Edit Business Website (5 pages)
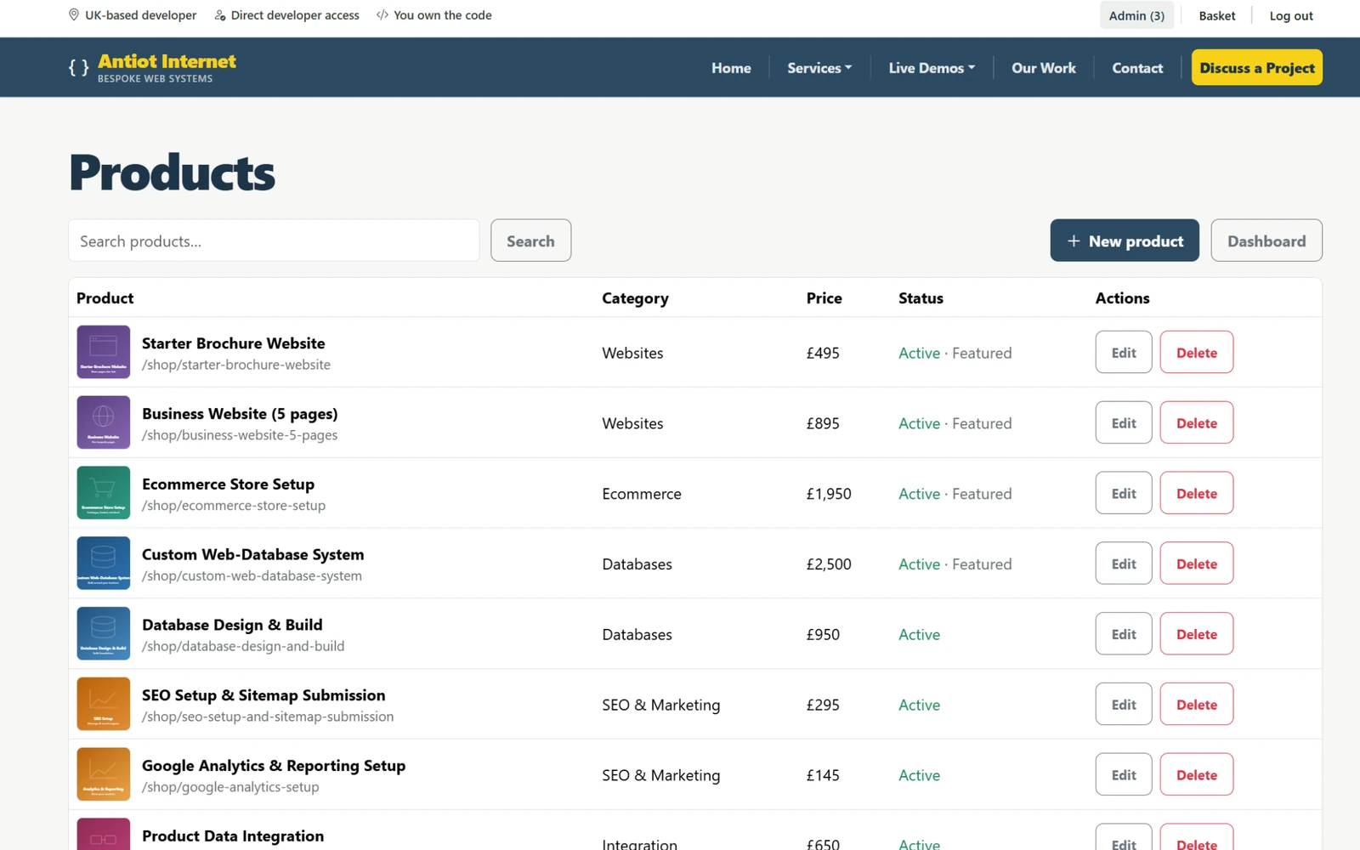 pyautogui.click(x=1124, y=422)
